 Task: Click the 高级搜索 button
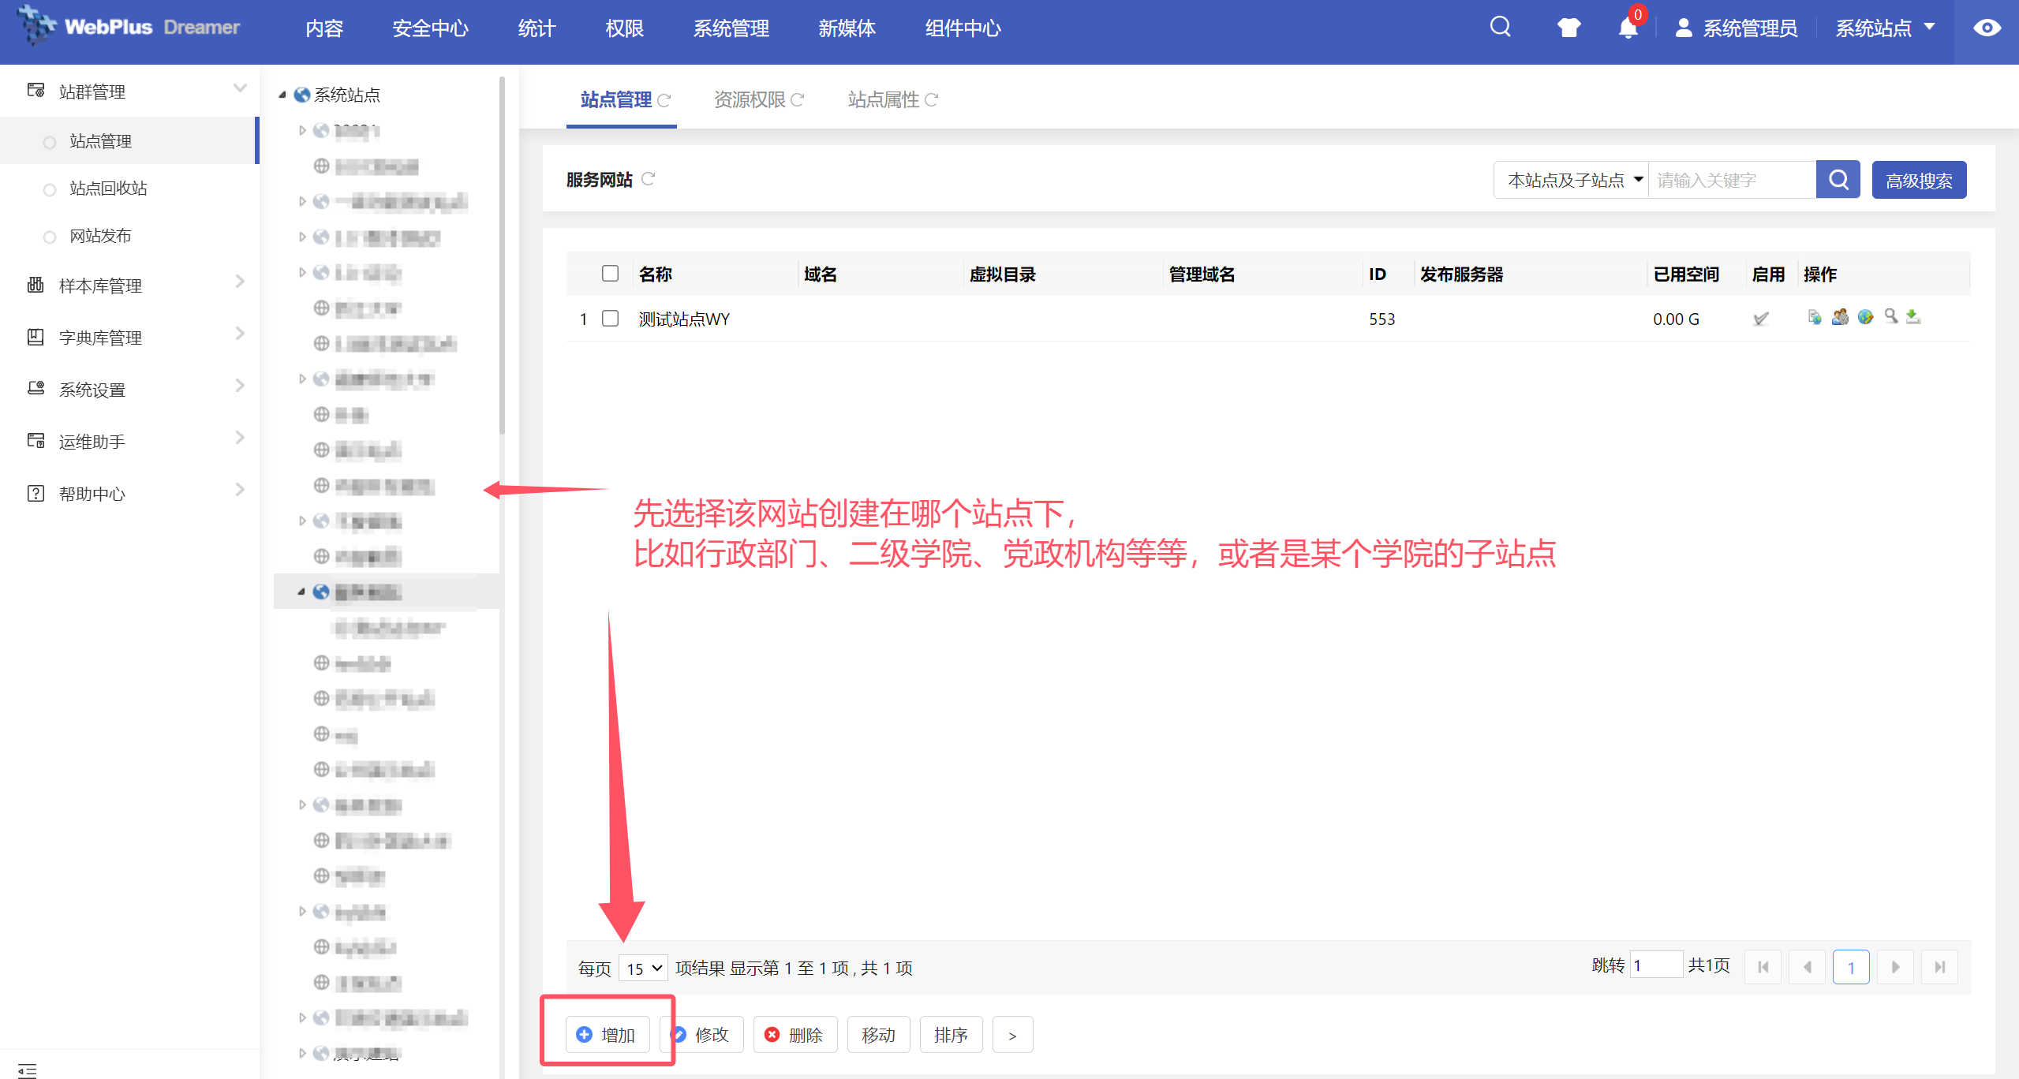1918,180
